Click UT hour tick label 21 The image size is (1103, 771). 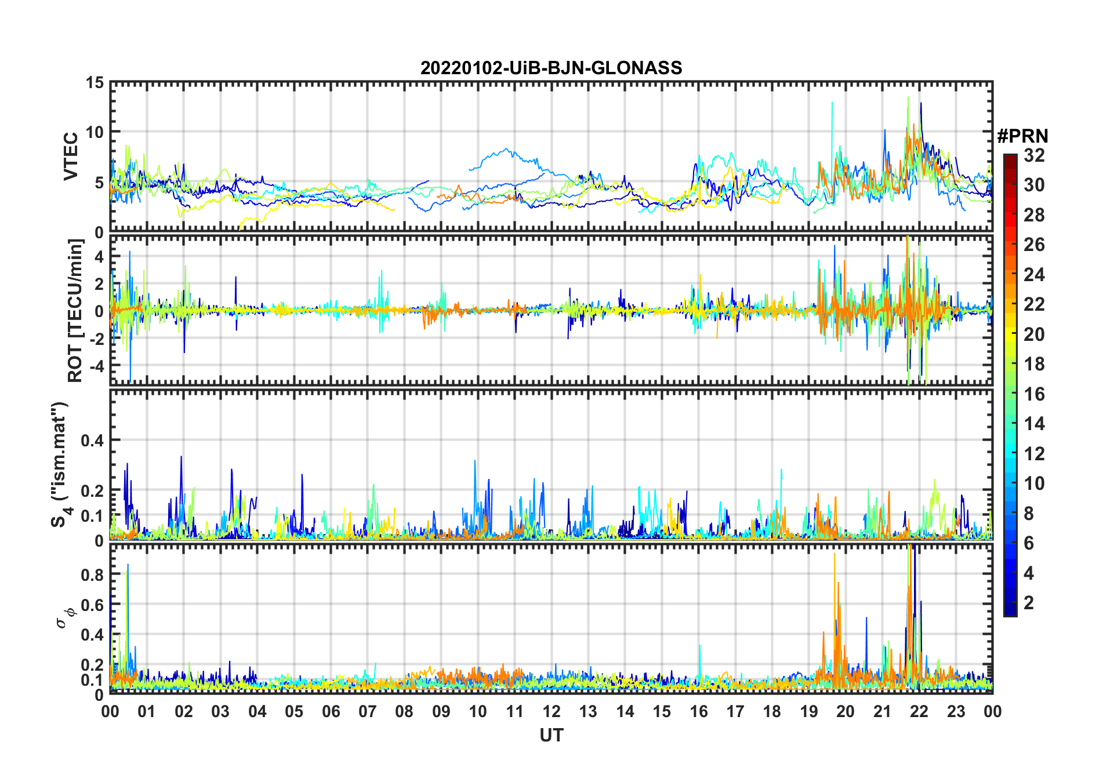pos(883,711)
